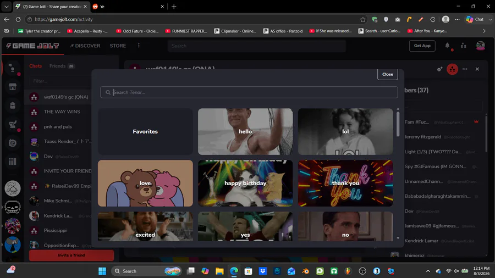Select the yes GIF category
This screenshot has height=278, width=495.
coord(245,226)
